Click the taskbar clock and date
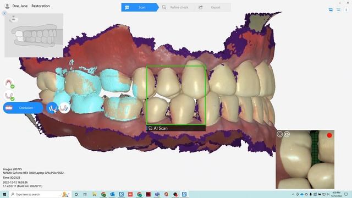Image resolution: width=352 pixels, height=198 pixels. click(336, 194)
